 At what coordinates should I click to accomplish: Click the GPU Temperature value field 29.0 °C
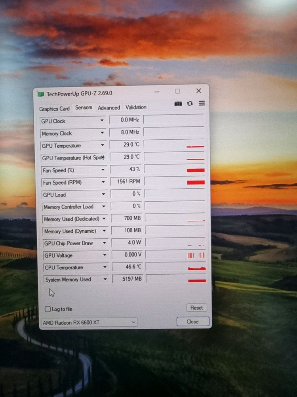tap(125, 145)
